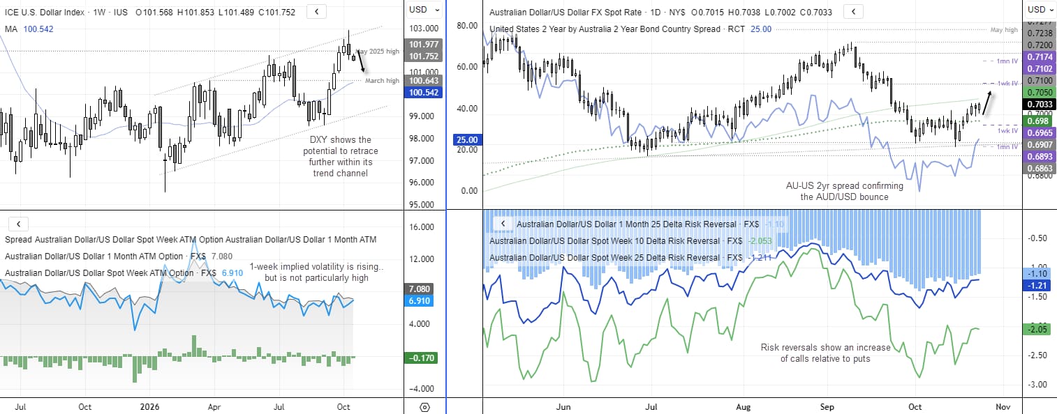Select the MA 100.542 indicator legend

pos(29,29)
